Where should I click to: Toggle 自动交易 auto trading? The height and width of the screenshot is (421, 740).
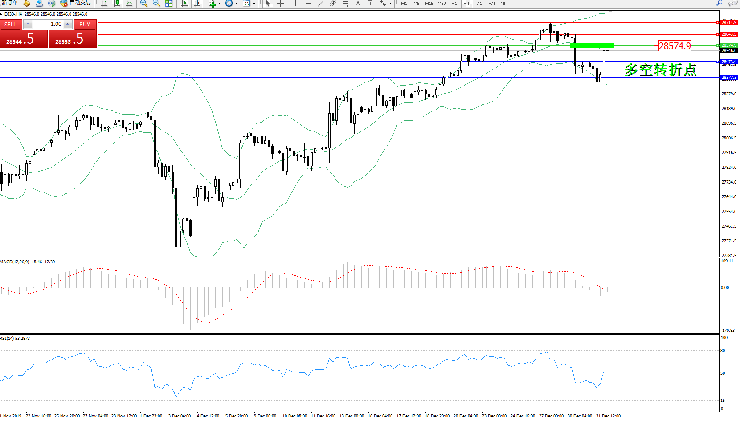[75, 3]
